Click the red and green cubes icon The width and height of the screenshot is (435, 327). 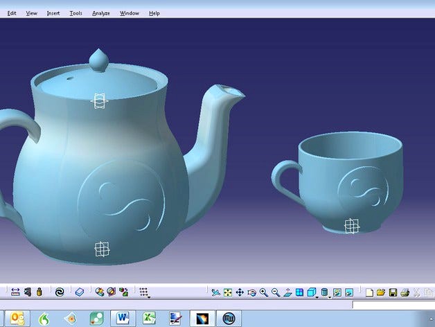(x=123, y=292)
